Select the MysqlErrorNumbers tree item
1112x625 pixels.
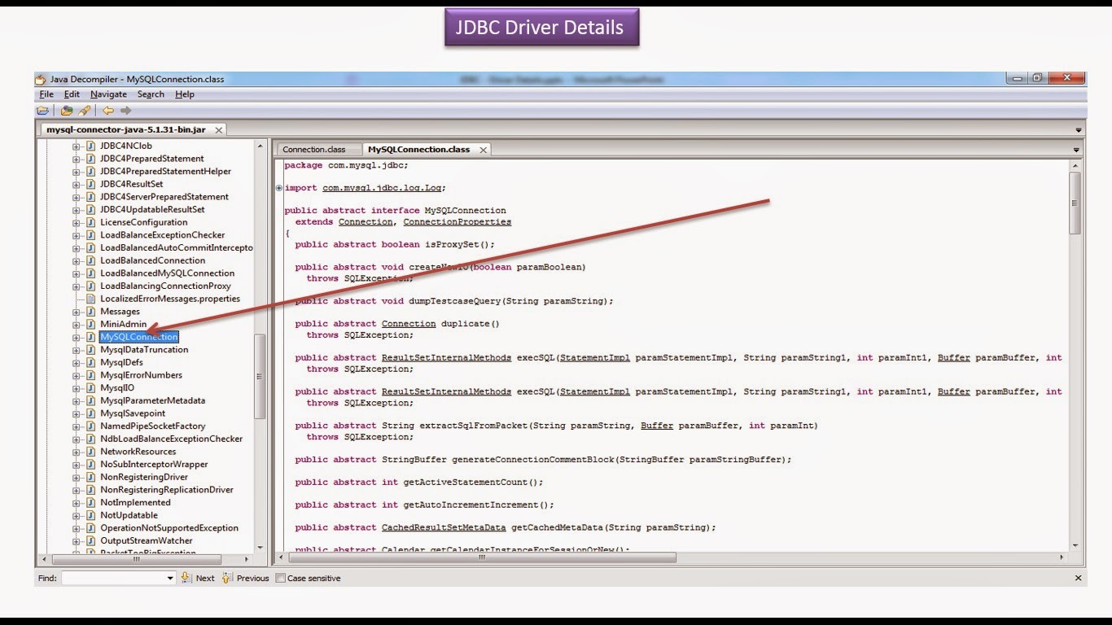point(141,375)
